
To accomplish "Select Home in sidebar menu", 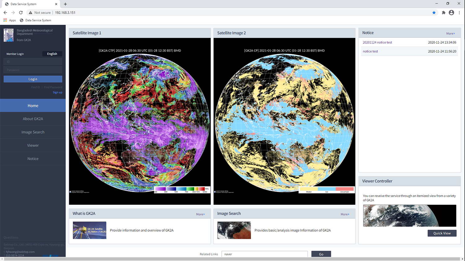I will [x=33, y=105].
